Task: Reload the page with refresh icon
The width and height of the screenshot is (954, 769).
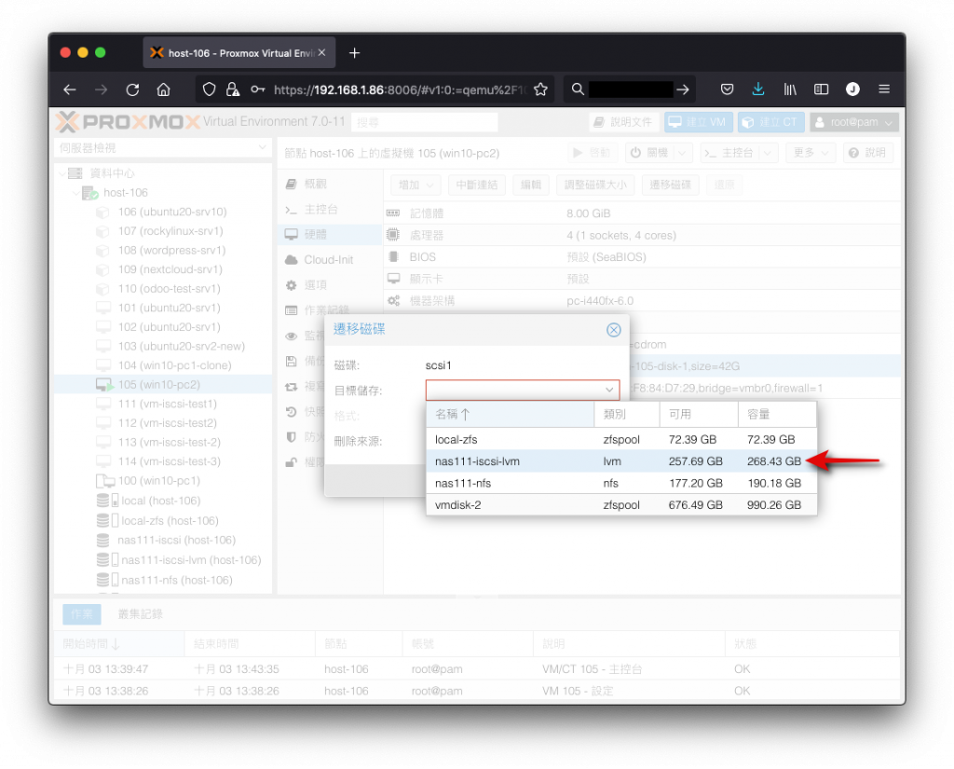Action: pyautogui.click(x=132, y=89)
